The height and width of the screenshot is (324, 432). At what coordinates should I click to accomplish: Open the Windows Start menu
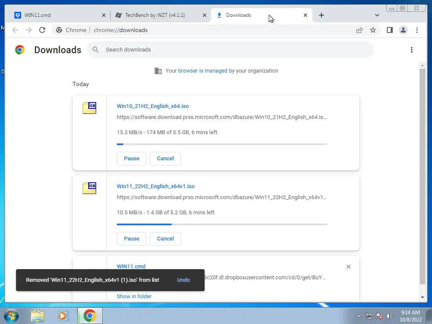tap(11, 316)
